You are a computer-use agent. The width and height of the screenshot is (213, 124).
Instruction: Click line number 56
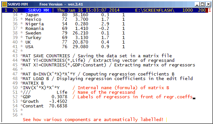coord(15,115)
